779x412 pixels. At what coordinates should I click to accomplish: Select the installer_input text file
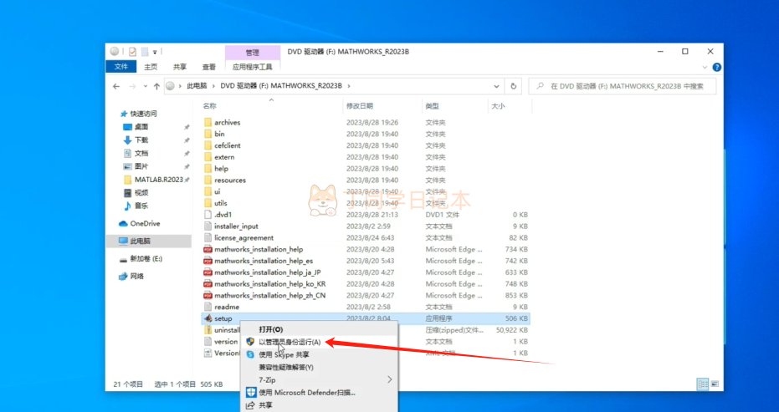236,226
